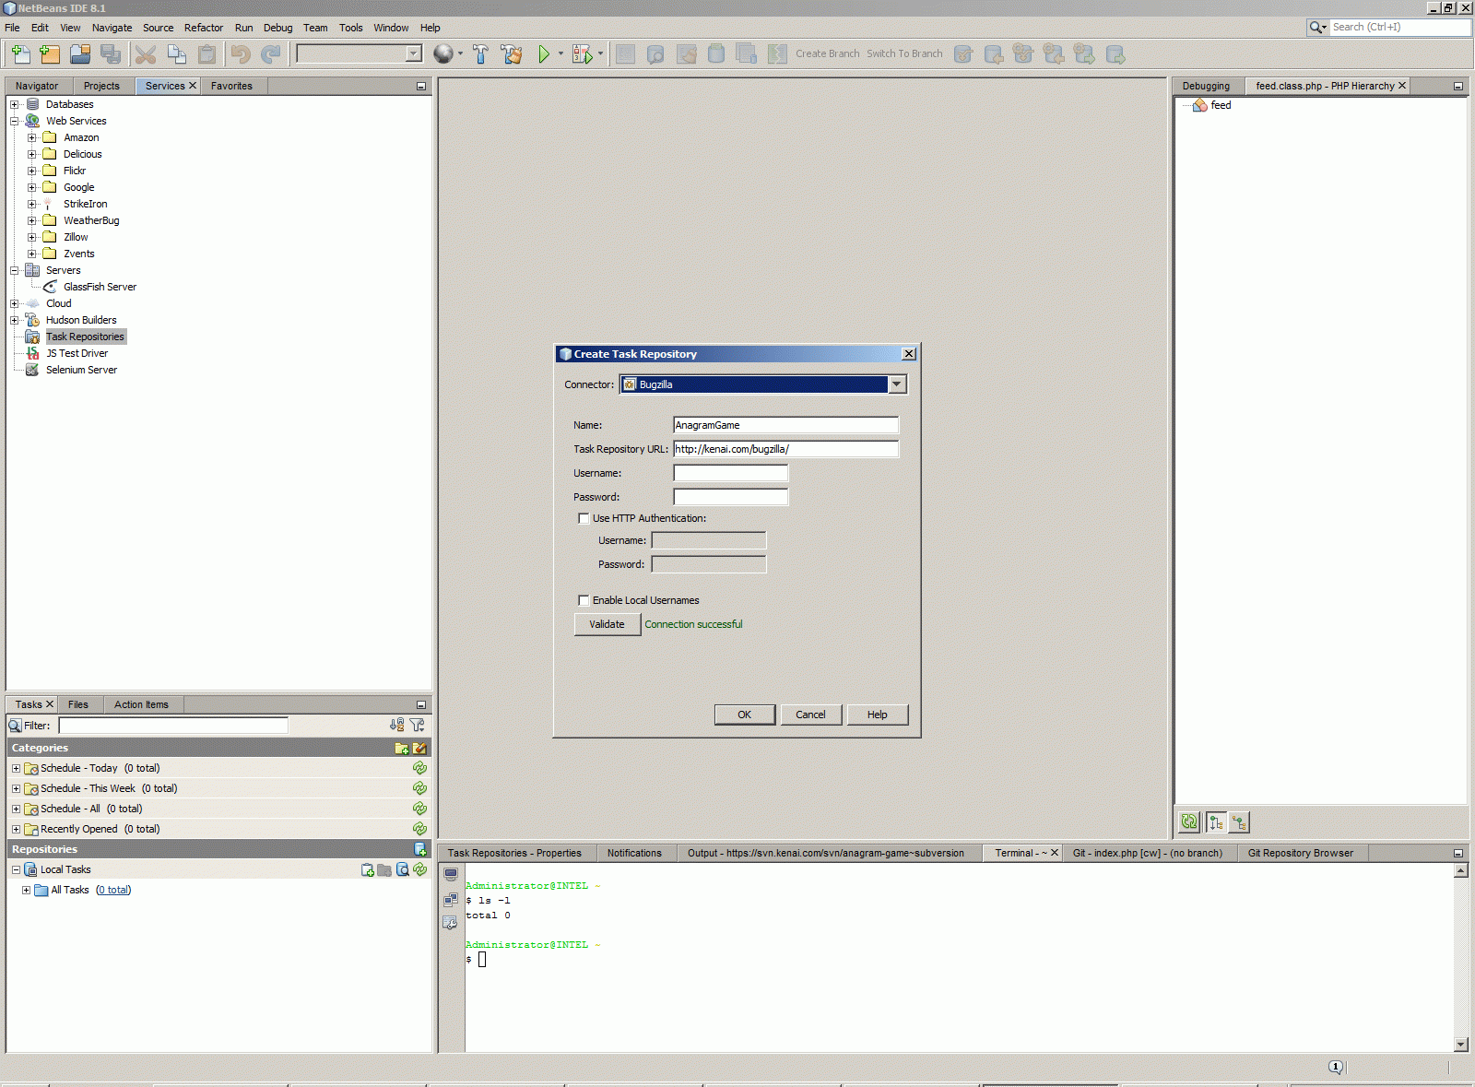Switch to the Favorites tab
The width and height of the screenshot is (1475, 1087).
tap(231, 86)
